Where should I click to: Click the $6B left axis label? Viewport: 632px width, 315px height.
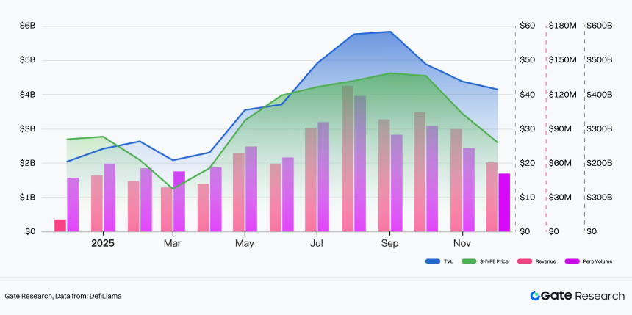pyautogui.click(x=28, y=26)
